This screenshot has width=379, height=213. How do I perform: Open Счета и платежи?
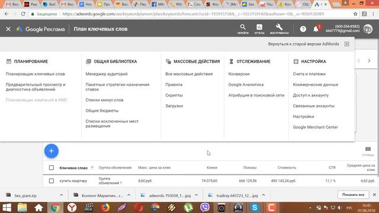coord(309,74)
